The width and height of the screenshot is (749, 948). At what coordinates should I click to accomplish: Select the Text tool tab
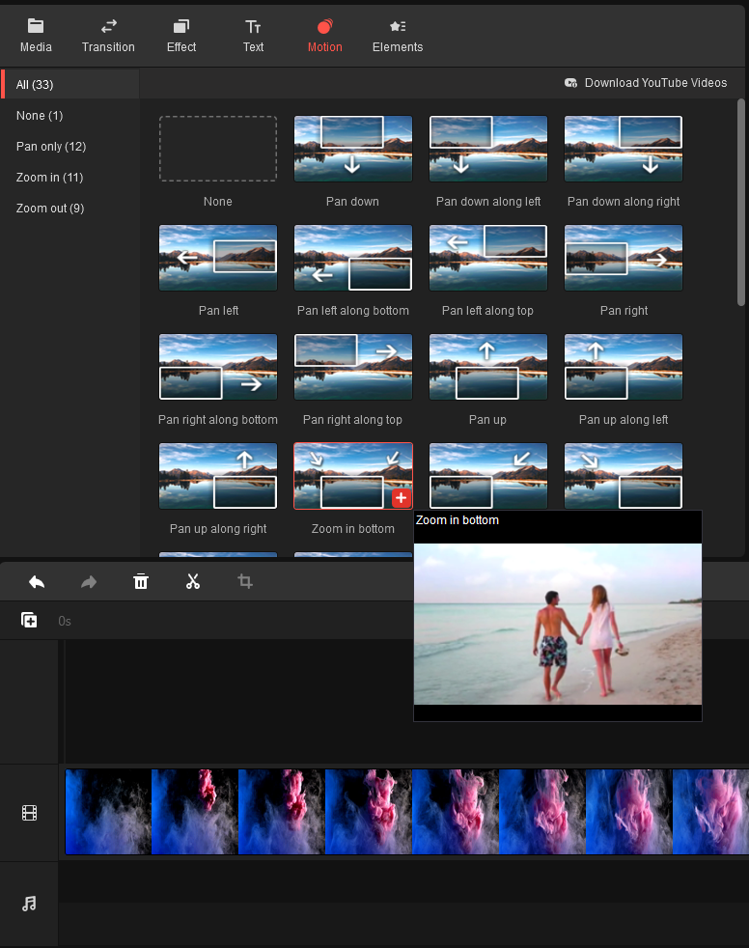click(x=253, y=36)
